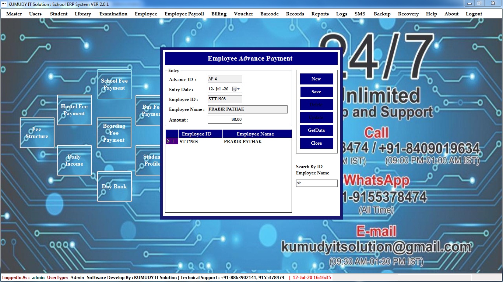The width and height of the screenshot is (503, 282).
Task: Open the Employee Payroll menu
Action: coord(184,14)
